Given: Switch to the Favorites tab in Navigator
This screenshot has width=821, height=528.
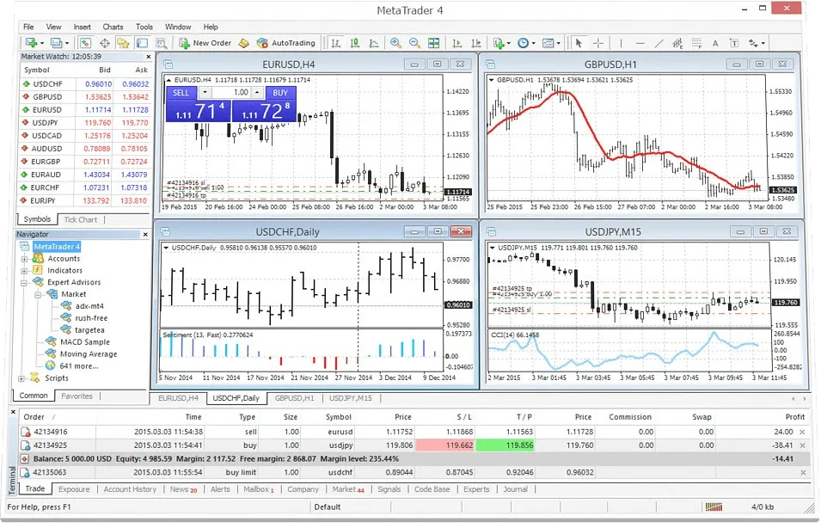Looking at the screenshot, I should (77, 396).
